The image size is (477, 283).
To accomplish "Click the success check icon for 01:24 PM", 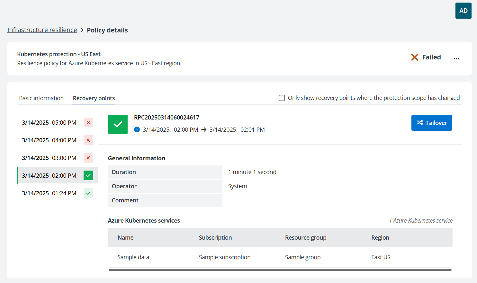I will (x=88, y=193).
